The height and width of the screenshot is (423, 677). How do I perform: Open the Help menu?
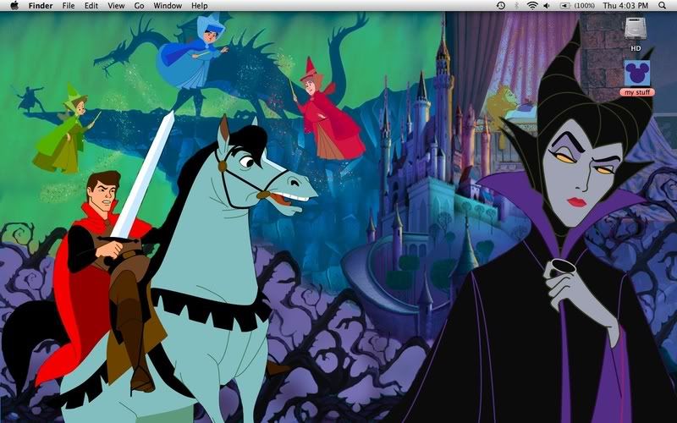pos(199,5)
